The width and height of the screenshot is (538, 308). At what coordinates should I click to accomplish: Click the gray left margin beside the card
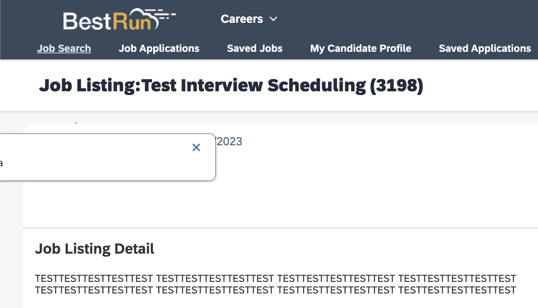point(11,246)
